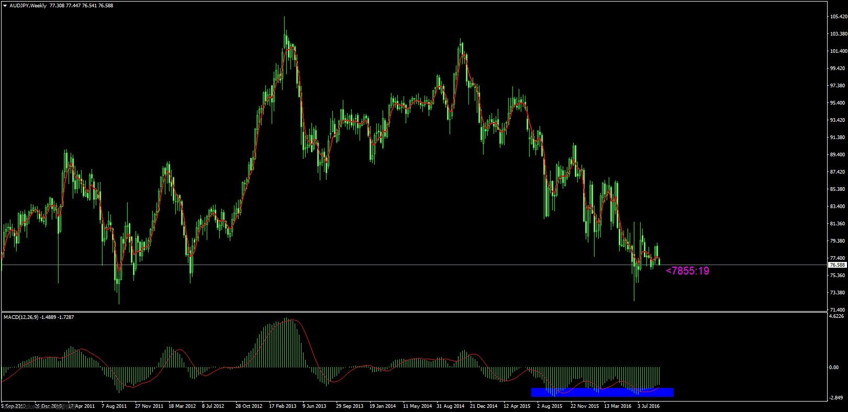Click the 101.400 price scale label
The height and width of the screenshot is (412, 848).
[838, 51]
